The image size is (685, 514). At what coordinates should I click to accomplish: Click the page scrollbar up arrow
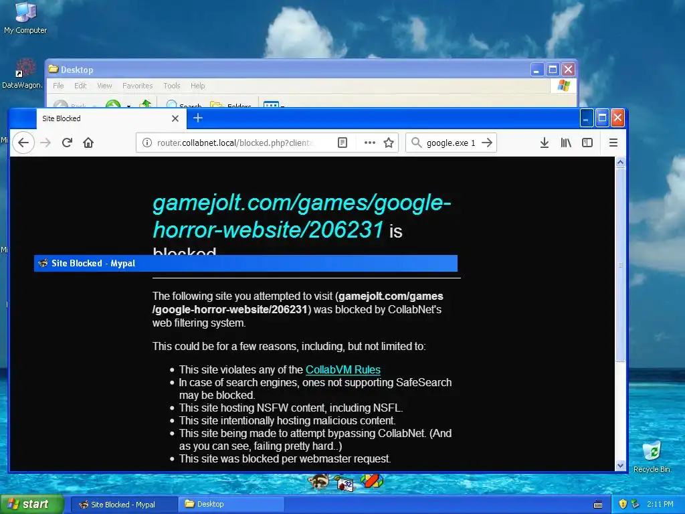620,163
